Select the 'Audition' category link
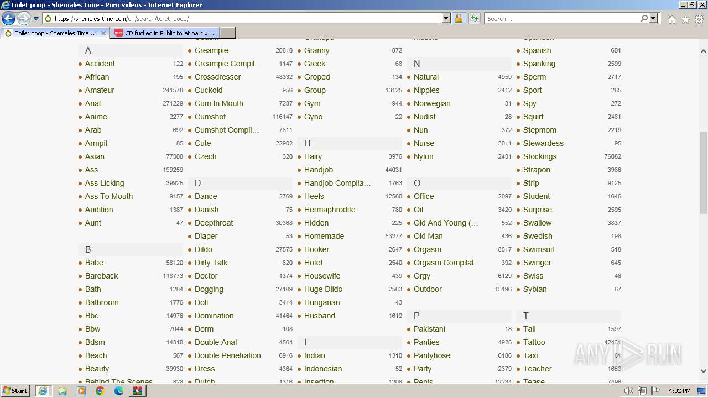Screen dimensions: 708x398 [99, 210]
